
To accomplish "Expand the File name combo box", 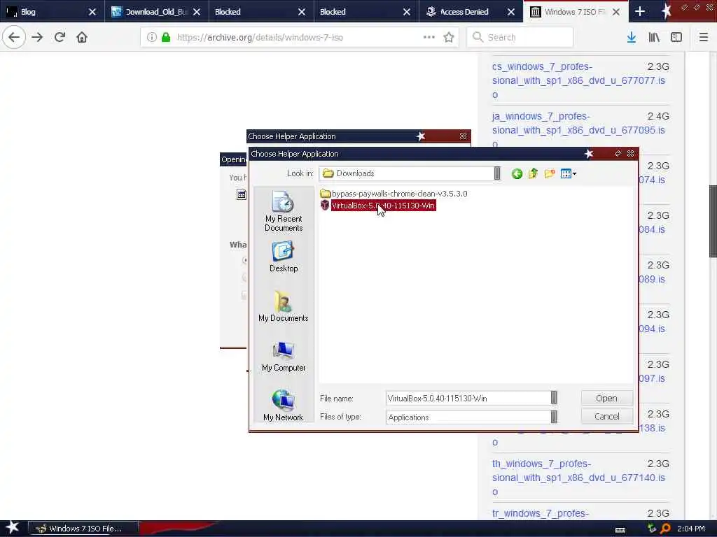I will tap(554, 398).
